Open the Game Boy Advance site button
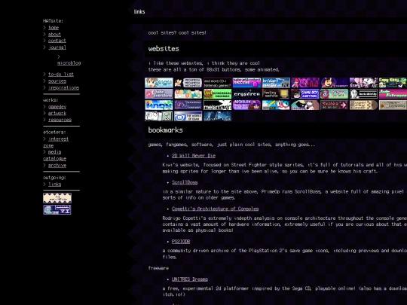 click(305, 94)
